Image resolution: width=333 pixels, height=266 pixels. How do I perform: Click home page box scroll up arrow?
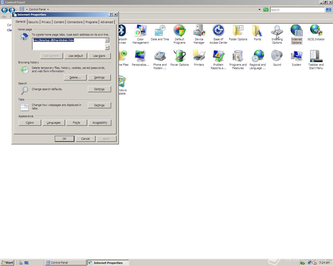107,40
